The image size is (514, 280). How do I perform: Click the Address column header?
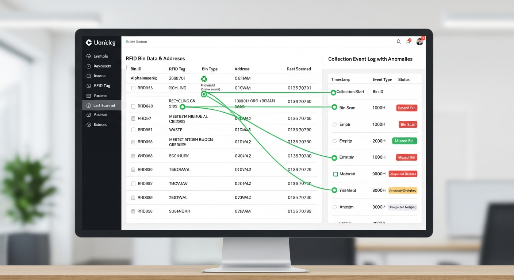242,69
